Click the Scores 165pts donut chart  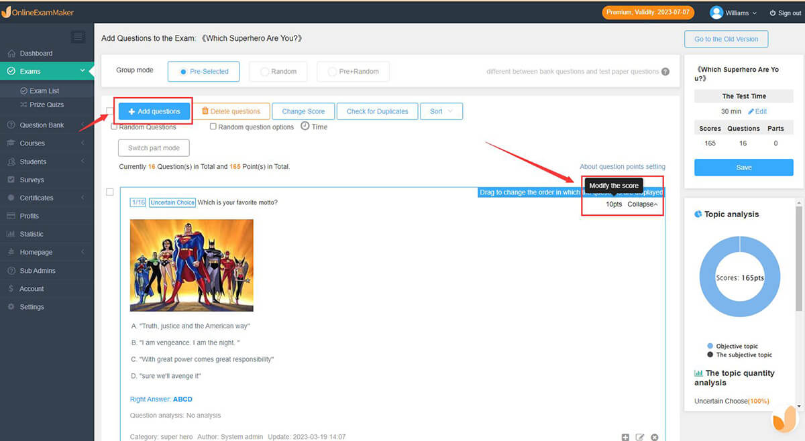740,277
